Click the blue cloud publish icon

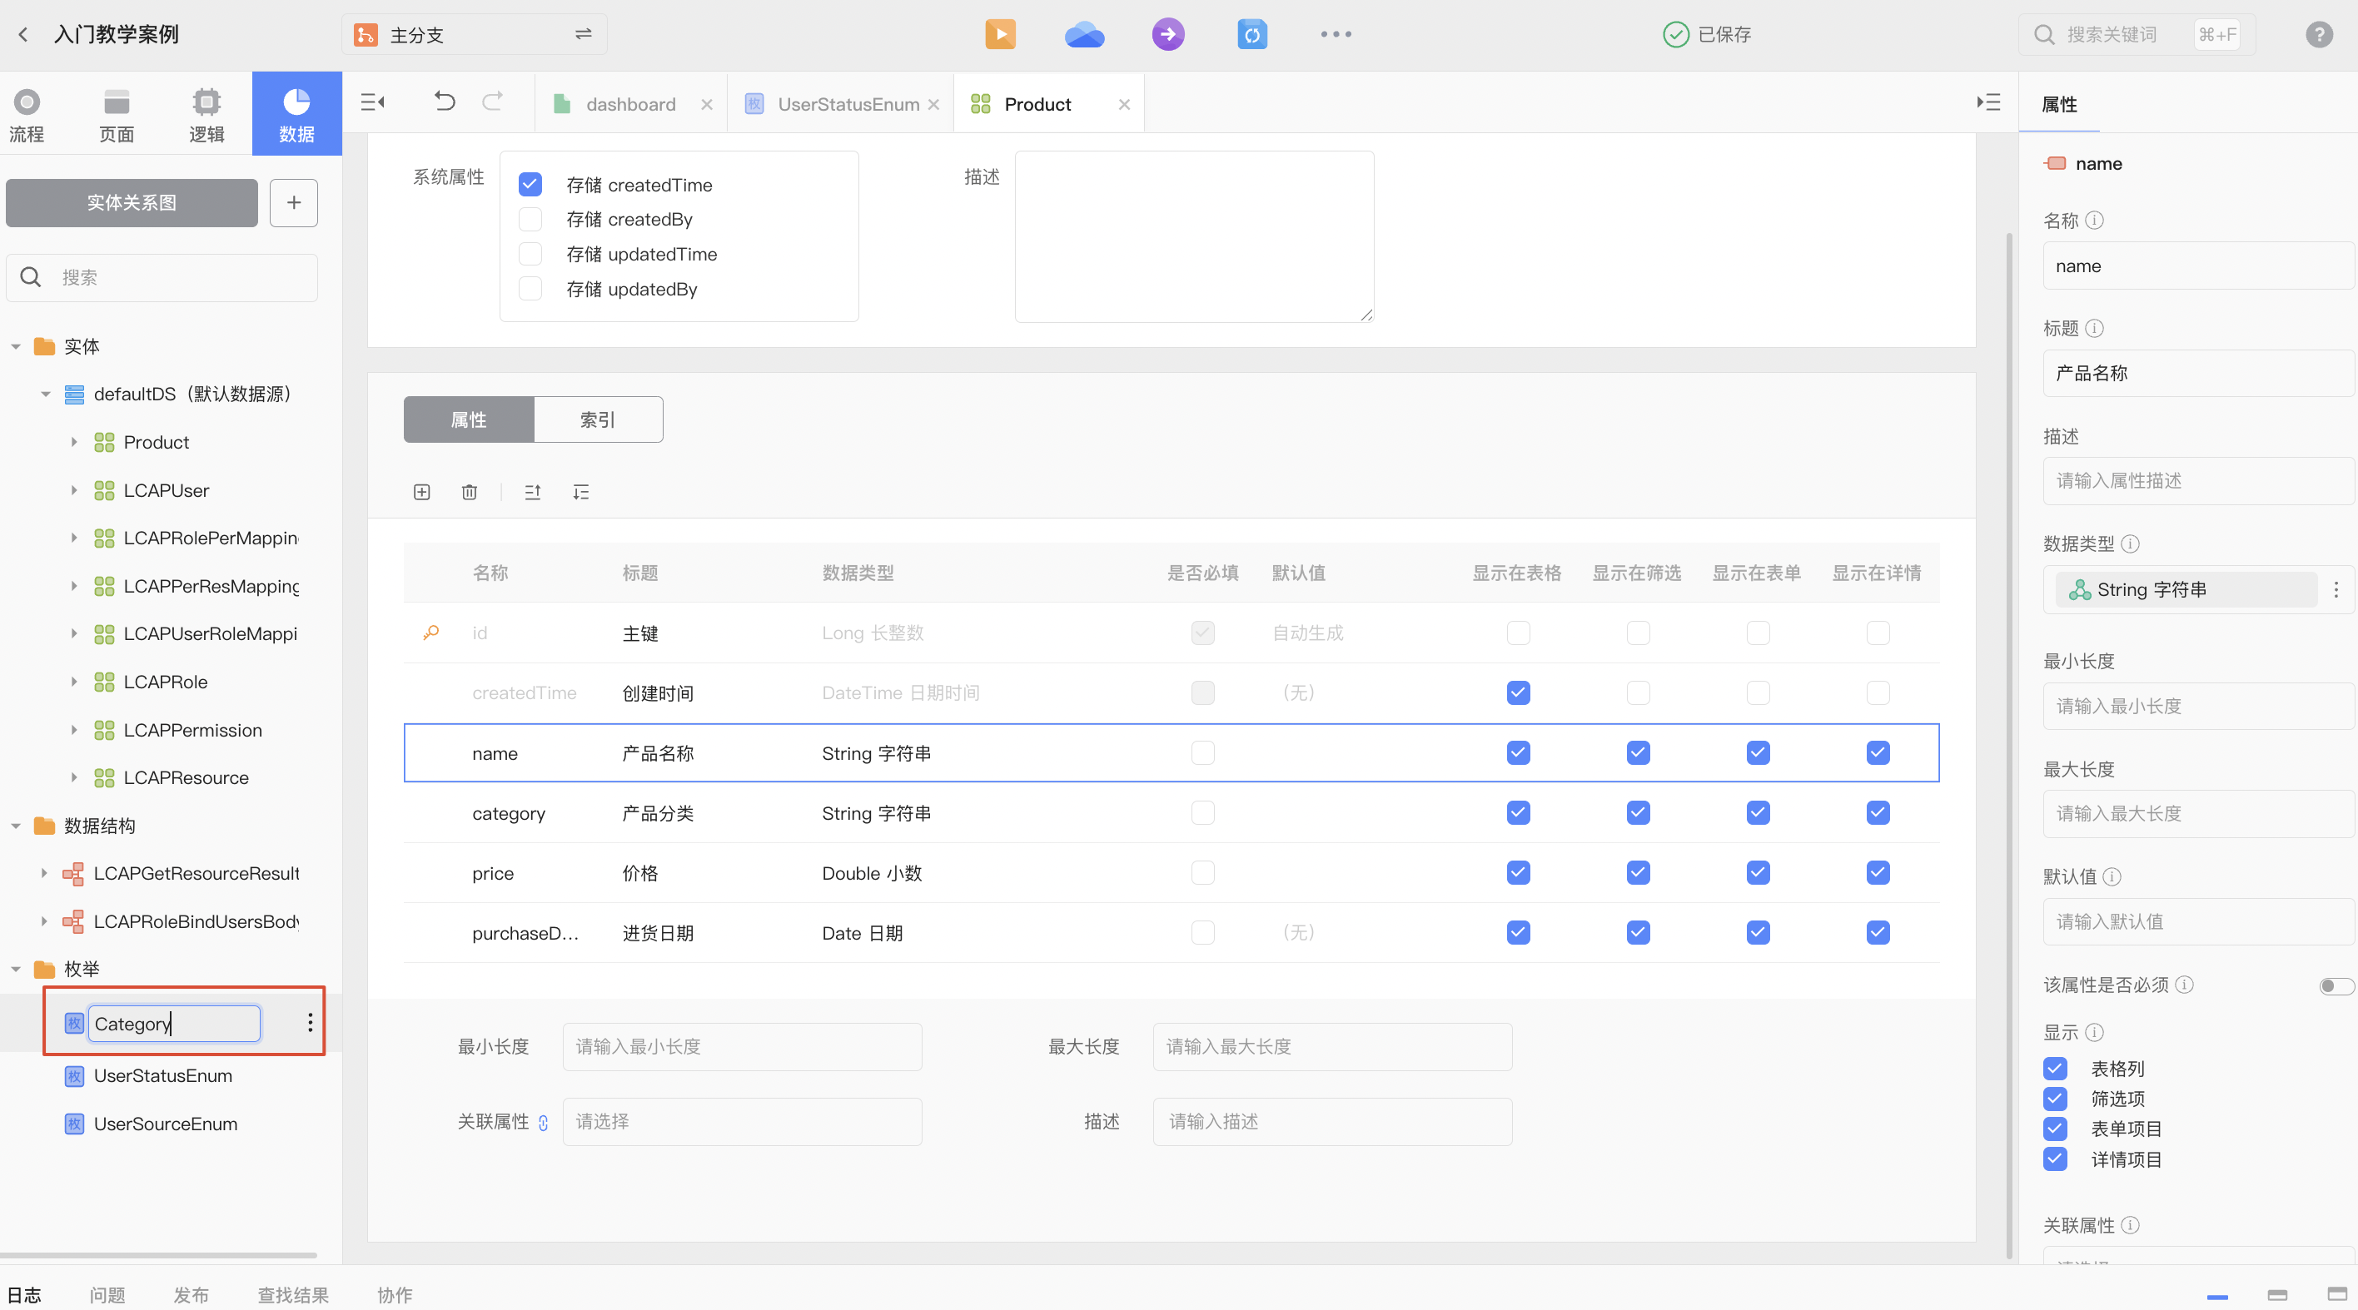point(1084,35)
